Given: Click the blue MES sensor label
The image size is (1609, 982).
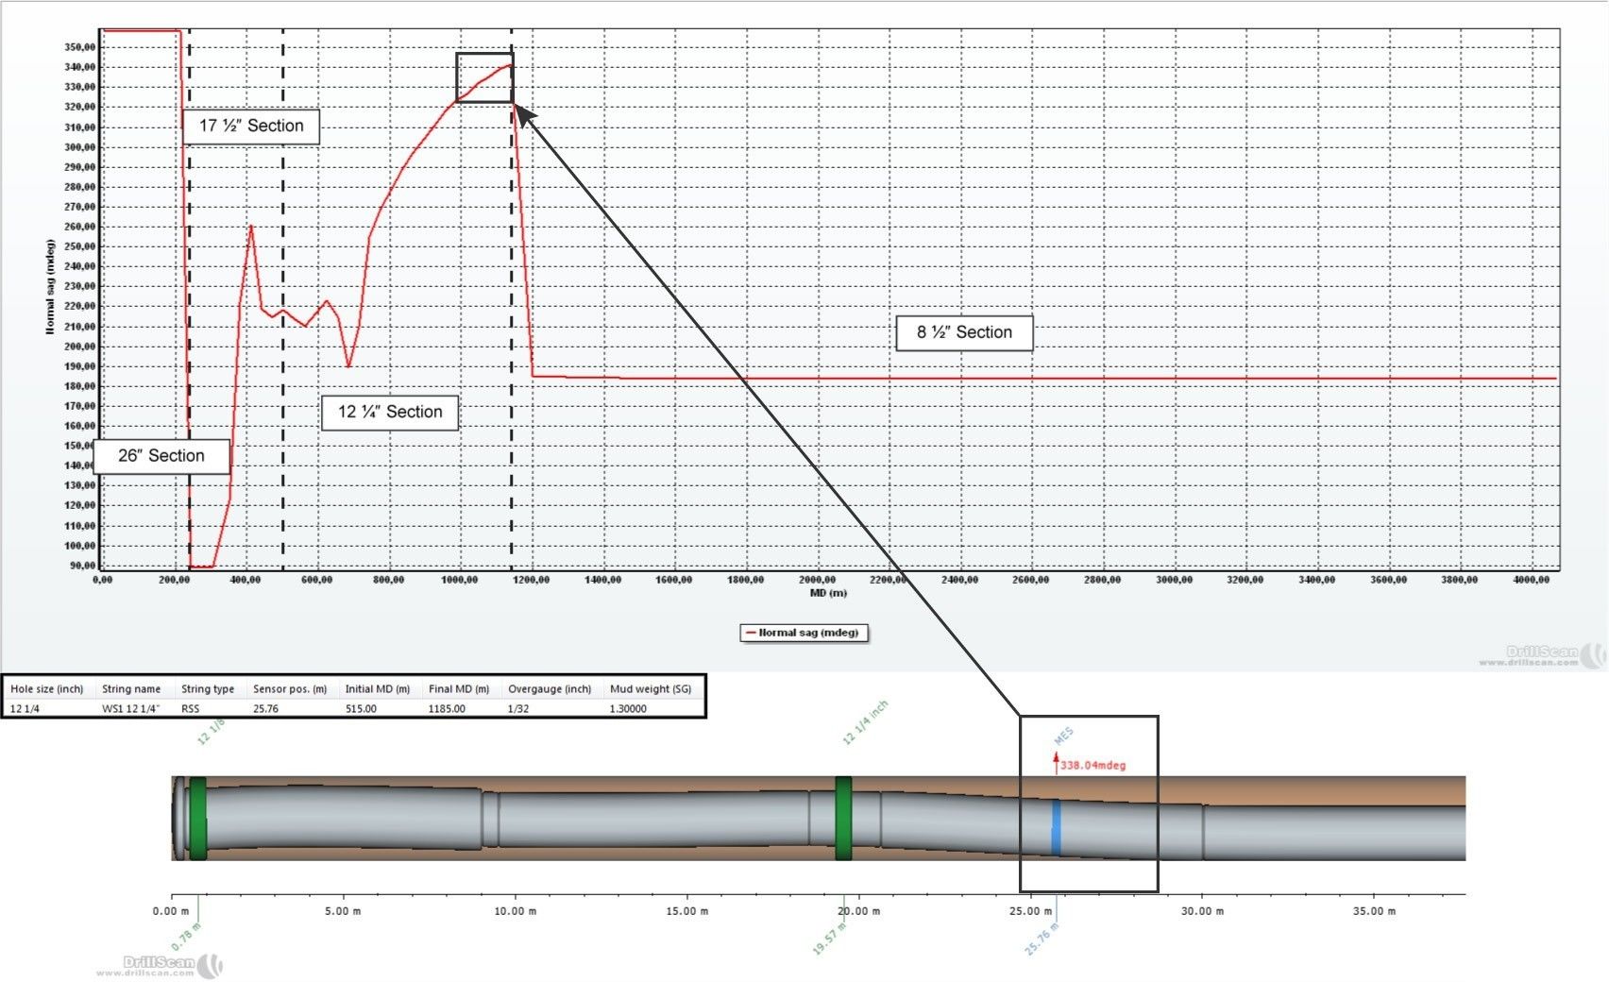Looking at the screenshot, I should pyautogui.click(x=1063, y=736).
